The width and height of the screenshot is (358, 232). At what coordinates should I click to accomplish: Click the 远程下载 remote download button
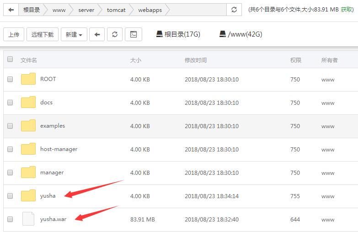[x=43, y=34]
